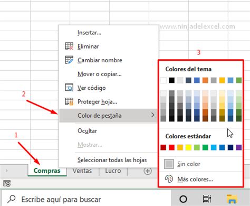Pick the orange theme color swatch
Screen dimensions: 250x206
click(205, 80)
